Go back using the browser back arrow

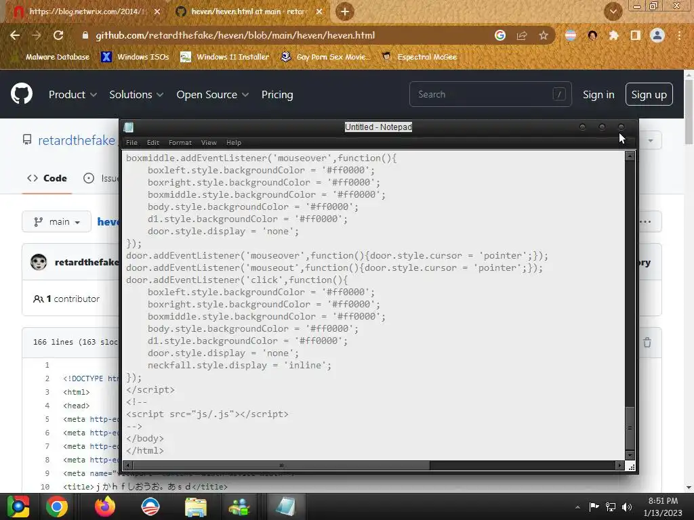tap(15, 35)
